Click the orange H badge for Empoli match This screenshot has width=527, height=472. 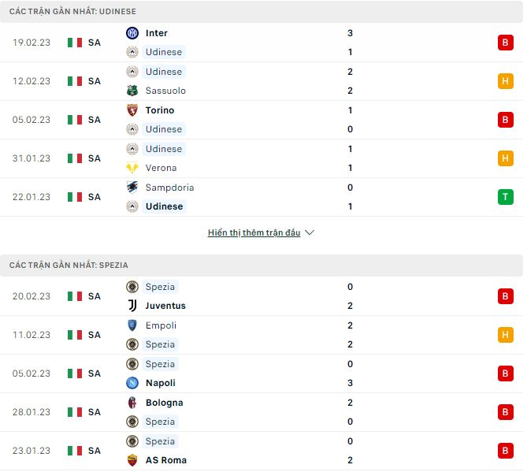tap(505, 335)
